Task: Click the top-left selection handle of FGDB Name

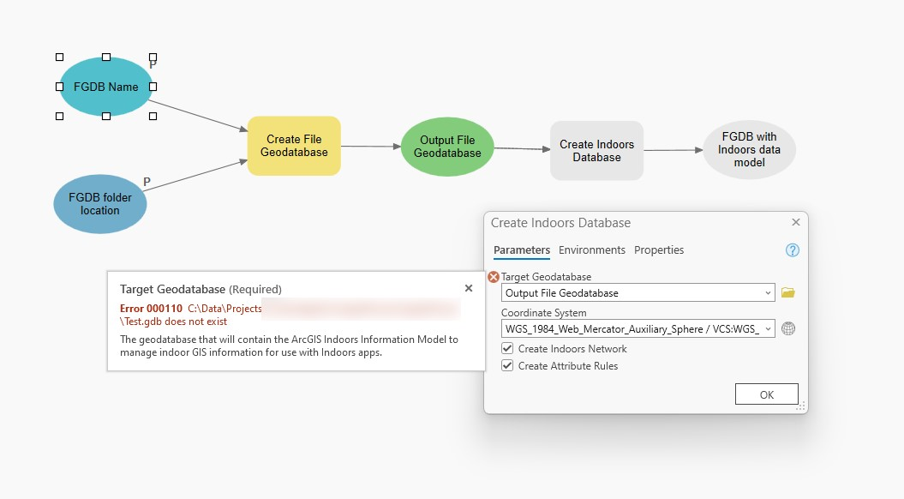Action: pos(59,57)
